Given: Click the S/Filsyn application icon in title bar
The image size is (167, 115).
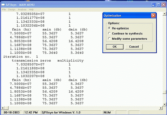Looking at the screenshot, I should pos(3,5).
